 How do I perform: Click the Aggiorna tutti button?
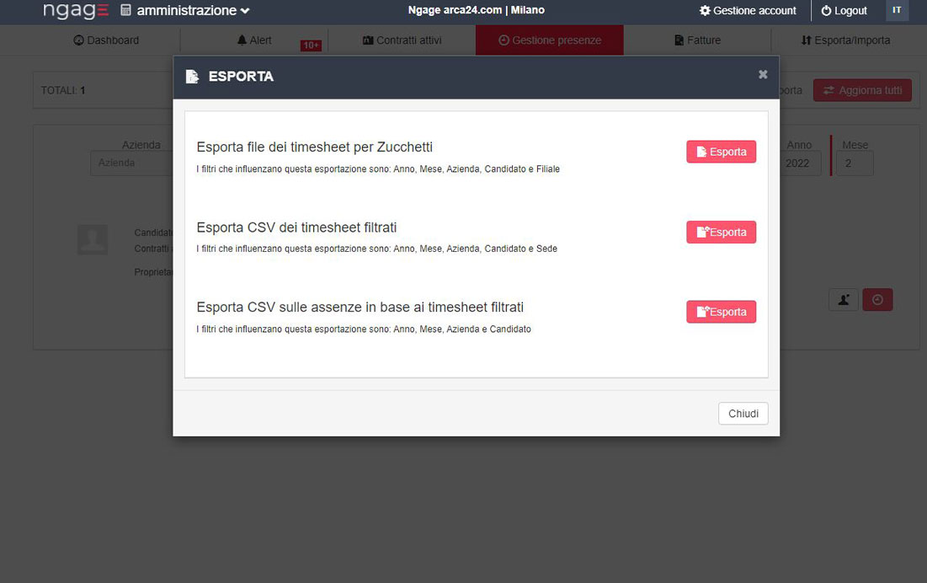coord(862,90)
